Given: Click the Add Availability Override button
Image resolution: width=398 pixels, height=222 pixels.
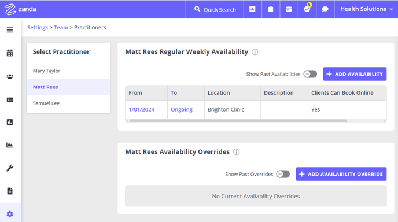Looking at the screenshot, I should [341, 174].
